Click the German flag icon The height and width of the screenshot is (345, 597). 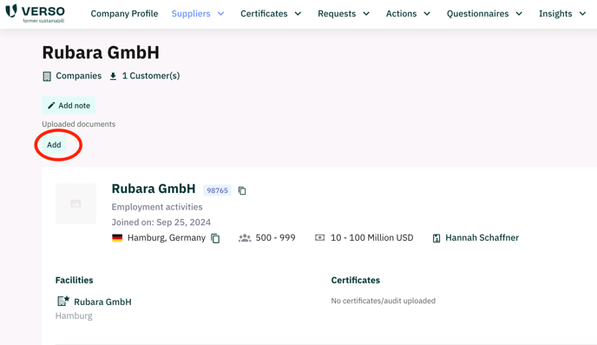tap(117, 238)
